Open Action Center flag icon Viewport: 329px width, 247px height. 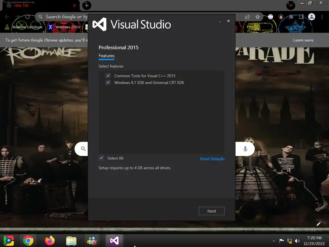(x=281, y=241)
